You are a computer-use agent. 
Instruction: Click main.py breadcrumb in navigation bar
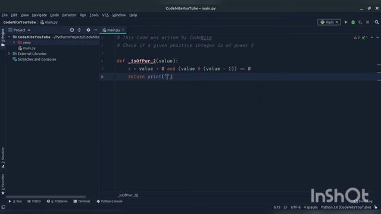click(x=49, y=23)
